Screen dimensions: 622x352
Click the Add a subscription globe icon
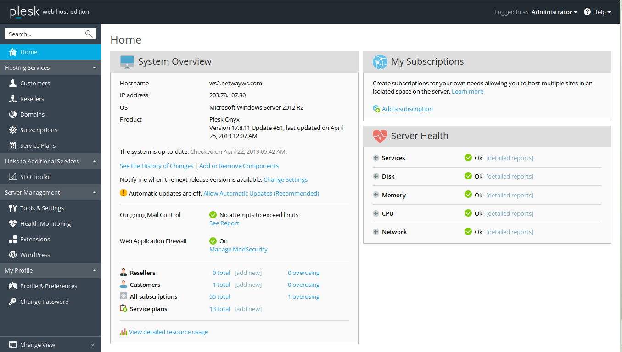coord(376,109)
